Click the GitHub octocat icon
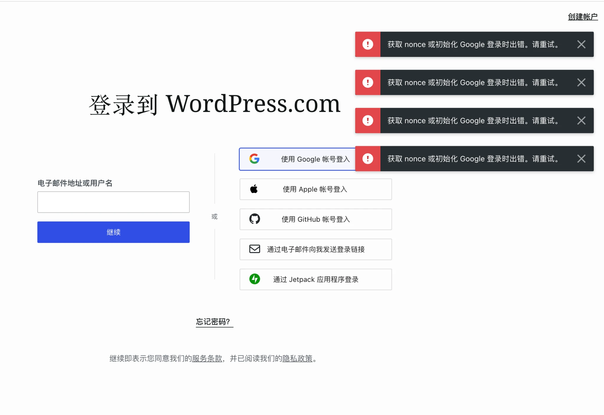The width and height of the screenshot is (604, 415). [x=255, y=219]
